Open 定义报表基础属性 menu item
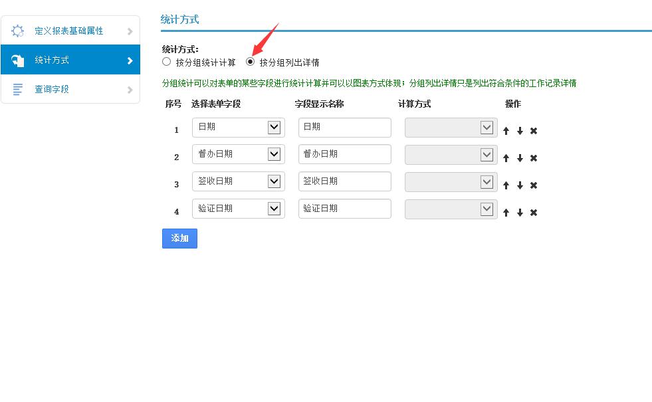 [70, 31]
